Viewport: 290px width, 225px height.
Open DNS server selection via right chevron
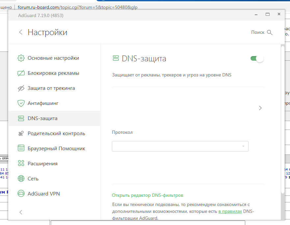click(x=260, y=108)
